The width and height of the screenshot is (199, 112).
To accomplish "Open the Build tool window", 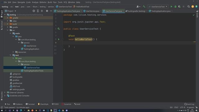I will click(77, 104).
